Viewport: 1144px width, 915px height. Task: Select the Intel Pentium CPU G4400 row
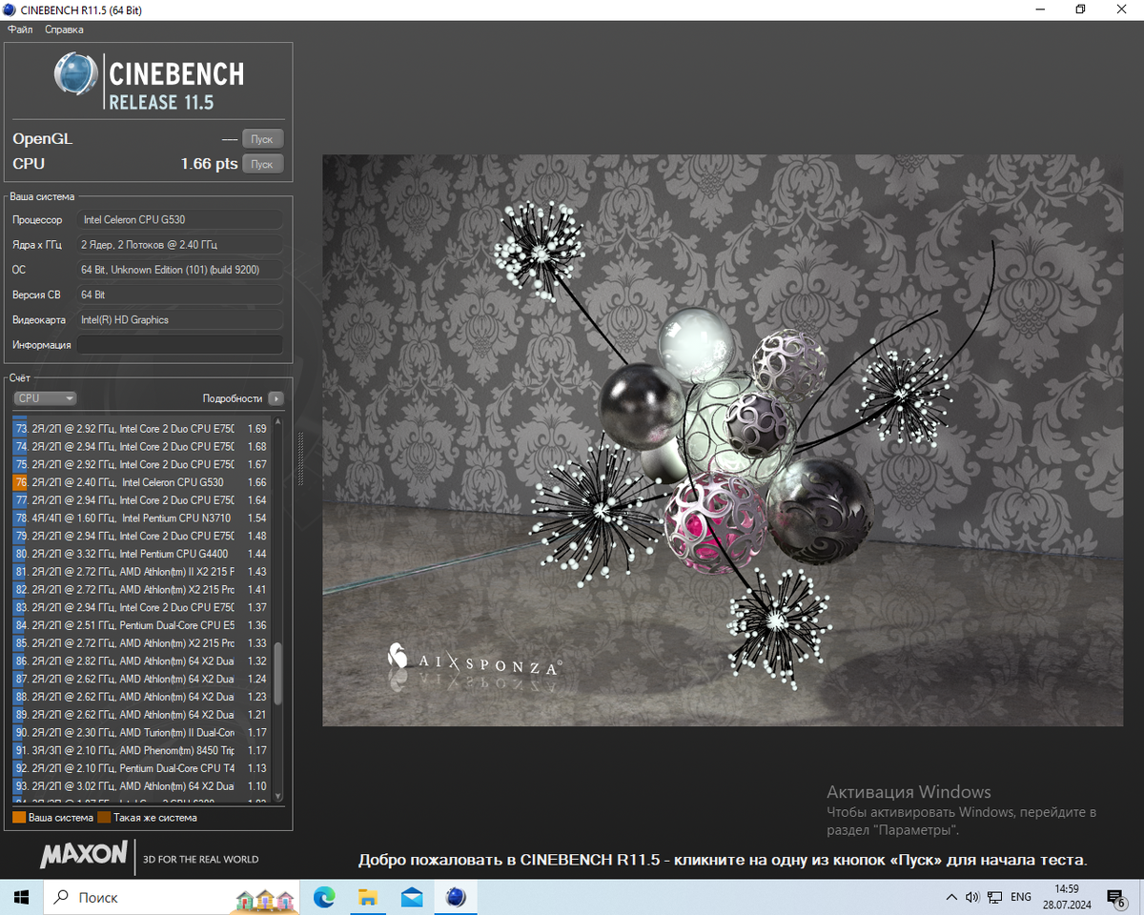(142, 554)
